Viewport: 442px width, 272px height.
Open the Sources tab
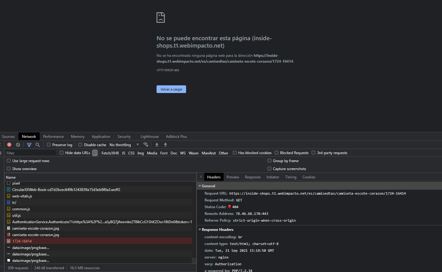[x=8, y=137]
